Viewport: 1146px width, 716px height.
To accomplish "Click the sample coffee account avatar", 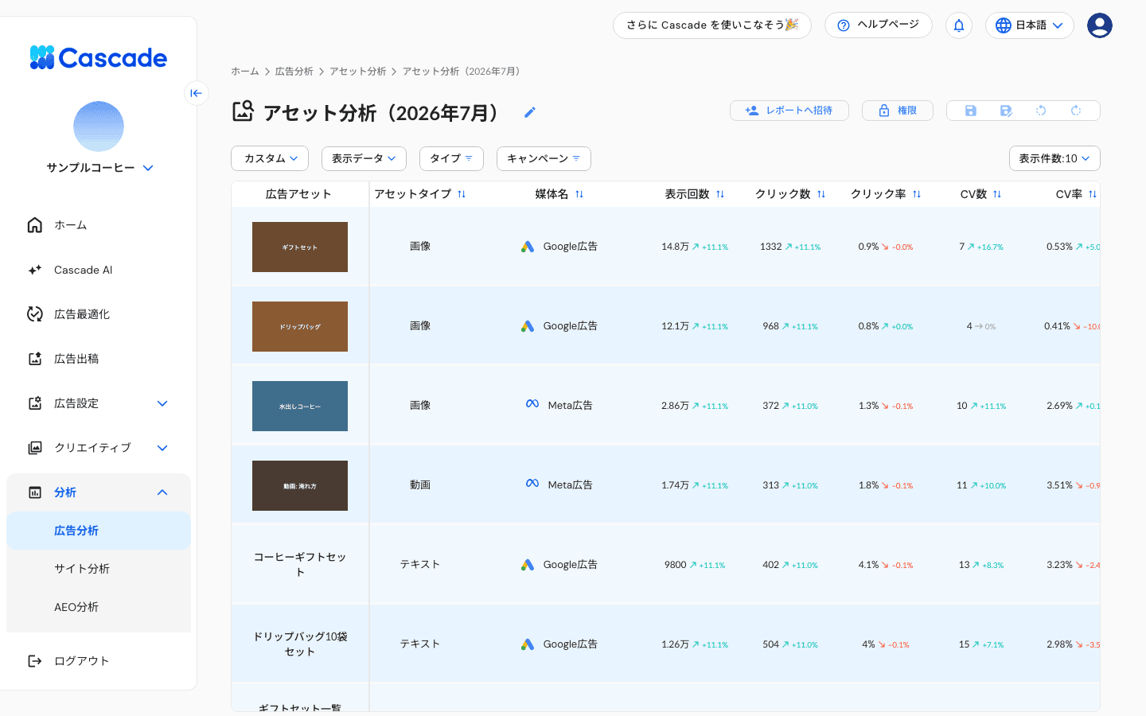I will tap(99, 126).
